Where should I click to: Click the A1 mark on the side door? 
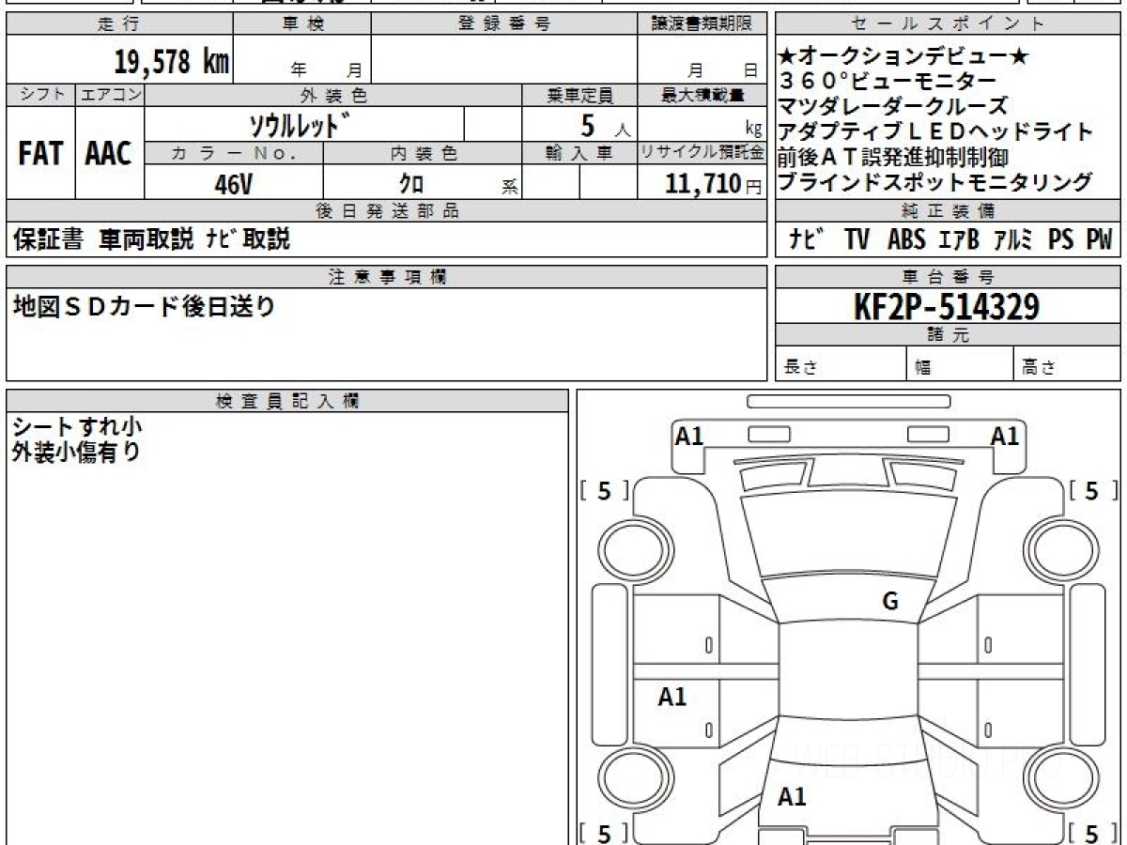click(672, 697)
